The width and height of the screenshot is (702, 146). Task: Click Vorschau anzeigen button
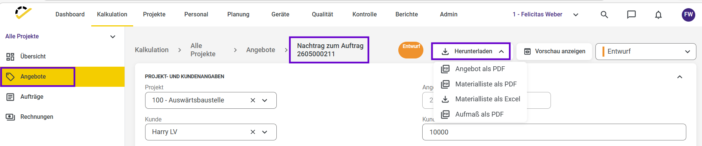click(x=554, y=51)
